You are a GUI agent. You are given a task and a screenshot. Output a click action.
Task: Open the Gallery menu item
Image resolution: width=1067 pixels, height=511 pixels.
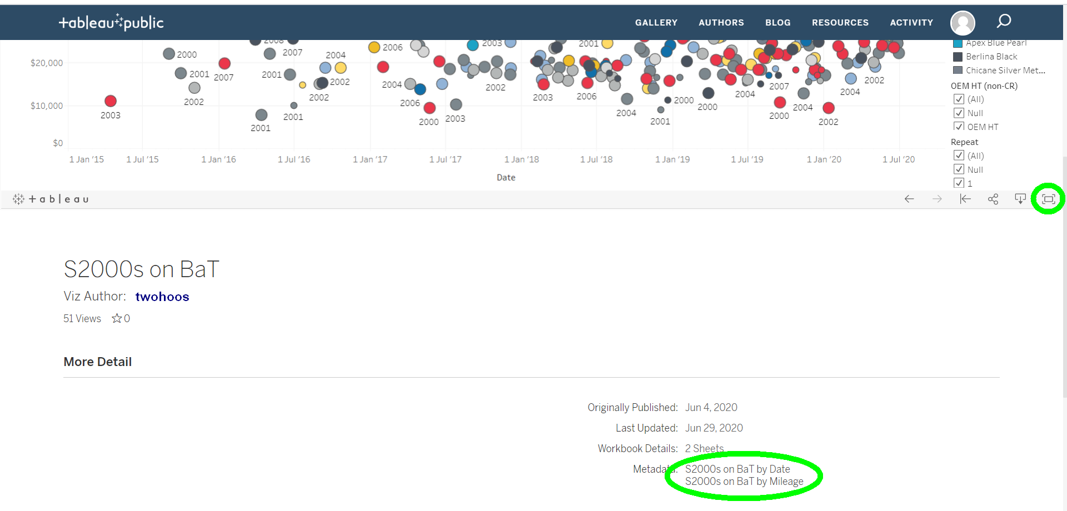tap(656, 23)
